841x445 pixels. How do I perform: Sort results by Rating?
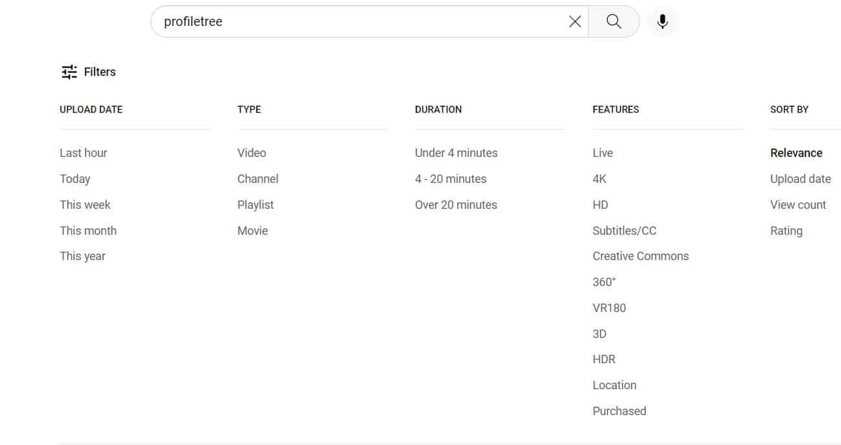tap(787, 231)
